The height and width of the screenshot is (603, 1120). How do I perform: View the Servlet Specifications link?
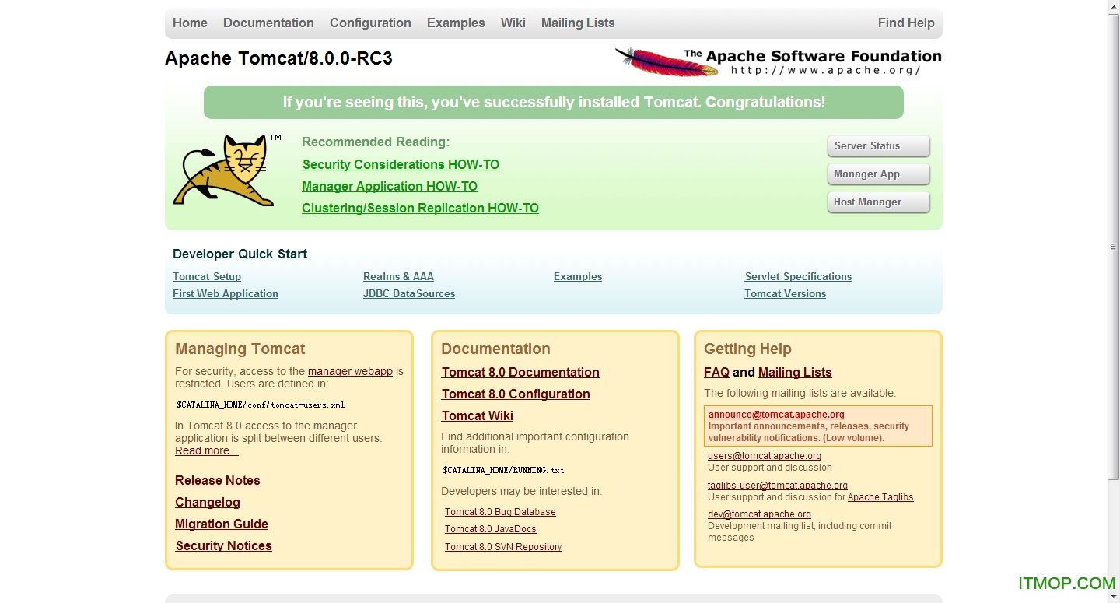(798, 276)
